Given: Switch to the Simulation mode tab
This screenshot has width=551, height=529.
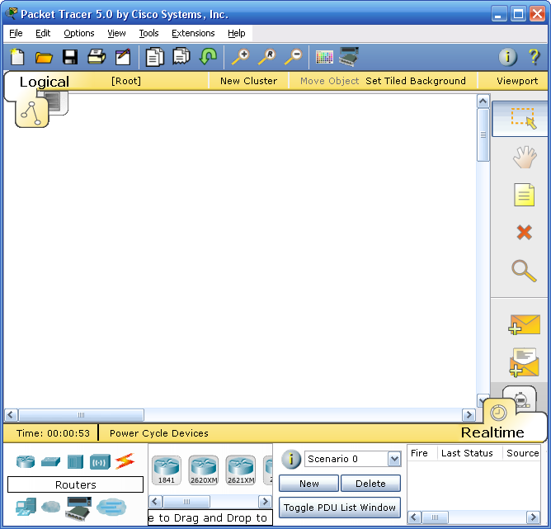Looking at the screenshot, I should click(521, 399).
